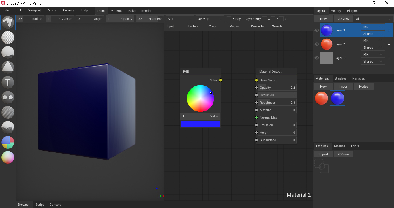
Task: Switch to the Material tab
Action: [x=117, y=11]
